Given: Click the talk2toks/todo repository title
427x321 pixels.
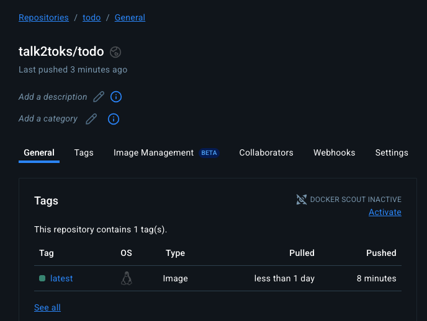Looking at the screenshot, I should tap(61, 51).
